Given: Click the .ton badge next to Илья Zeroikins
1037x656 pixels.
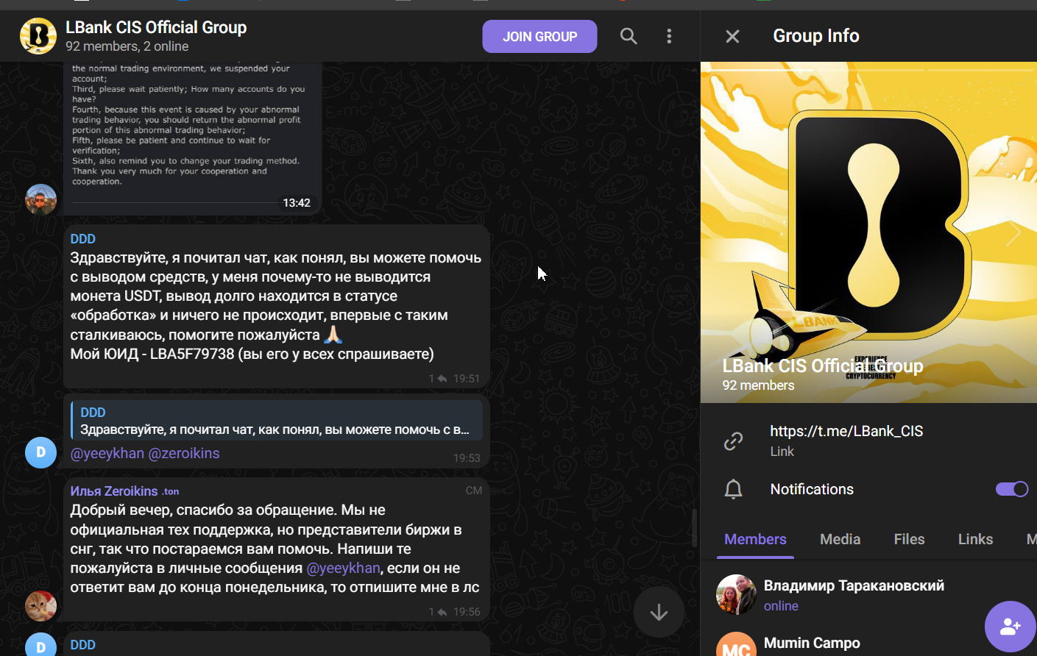Looking at the screenshot, I should (171, 492).
